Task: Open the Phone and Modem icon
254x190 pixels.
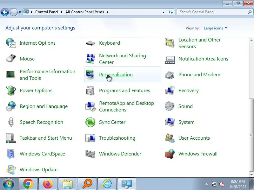Action: click(170, 75)
